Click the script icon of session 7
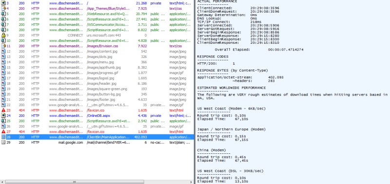 [x=3, y=25]
